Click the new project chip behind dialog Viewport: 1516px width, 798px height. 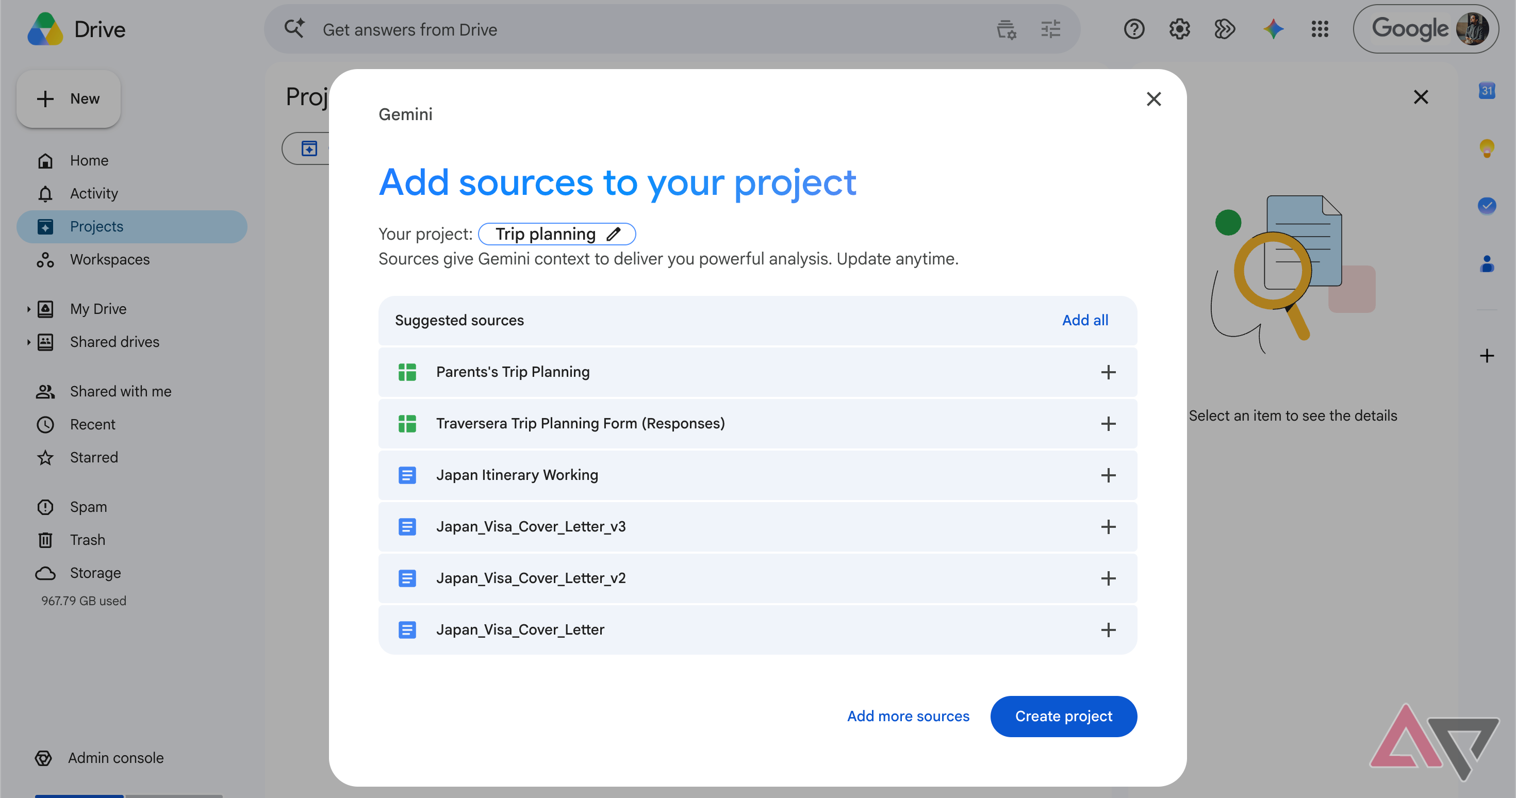[x=305, y=148]
